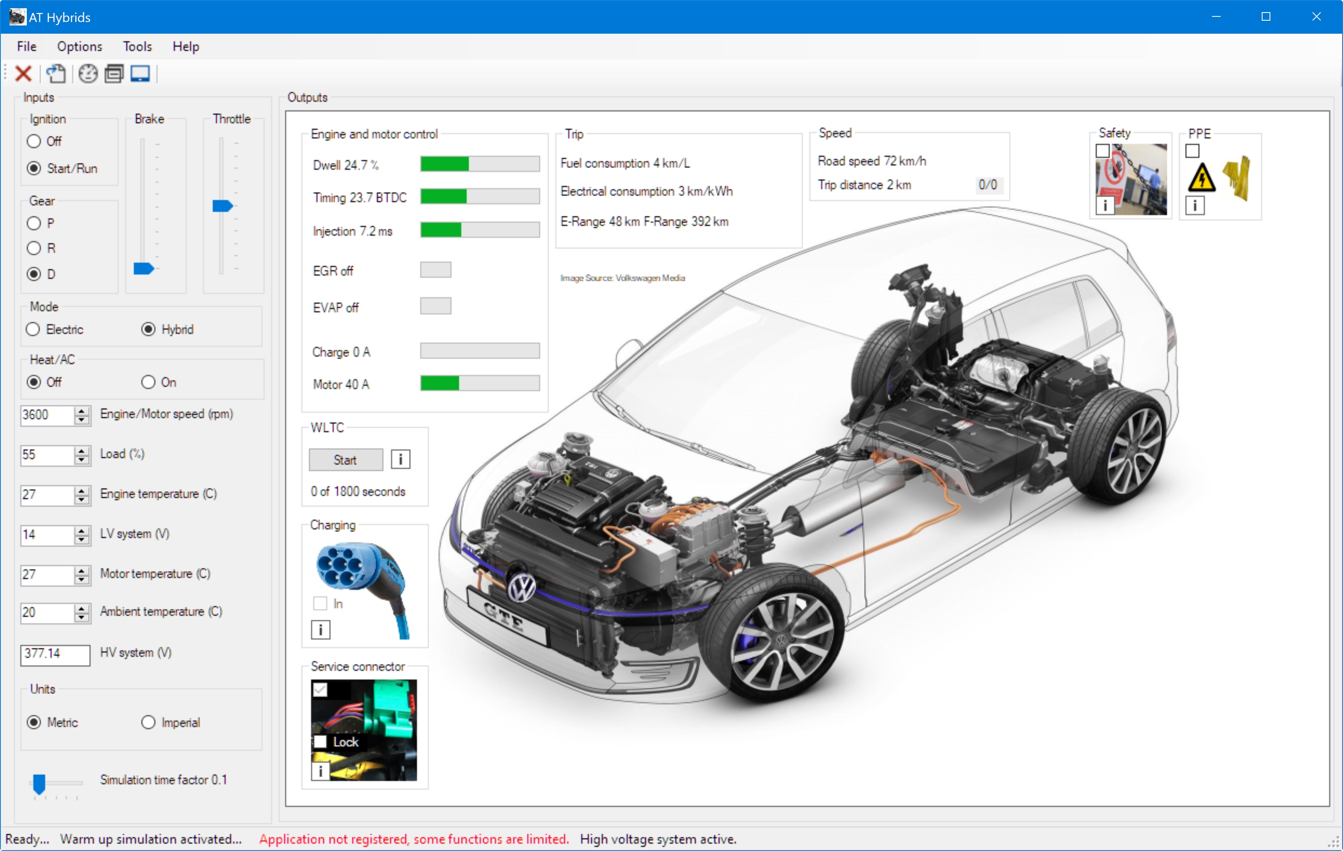Open the PPE information icon
The width and height of the screenshot is (1343, 851).
[1195, 206]
